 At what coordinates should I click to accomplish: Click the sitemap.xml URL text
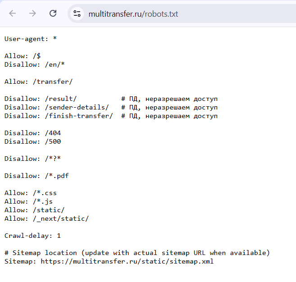click(127, 261)
